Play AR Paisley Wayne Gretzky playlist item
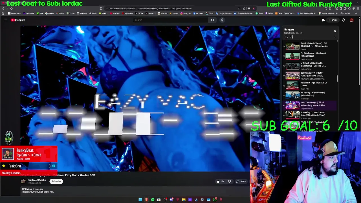The width and height of the screenshot is (361, 203). click(x=310, y=95)
